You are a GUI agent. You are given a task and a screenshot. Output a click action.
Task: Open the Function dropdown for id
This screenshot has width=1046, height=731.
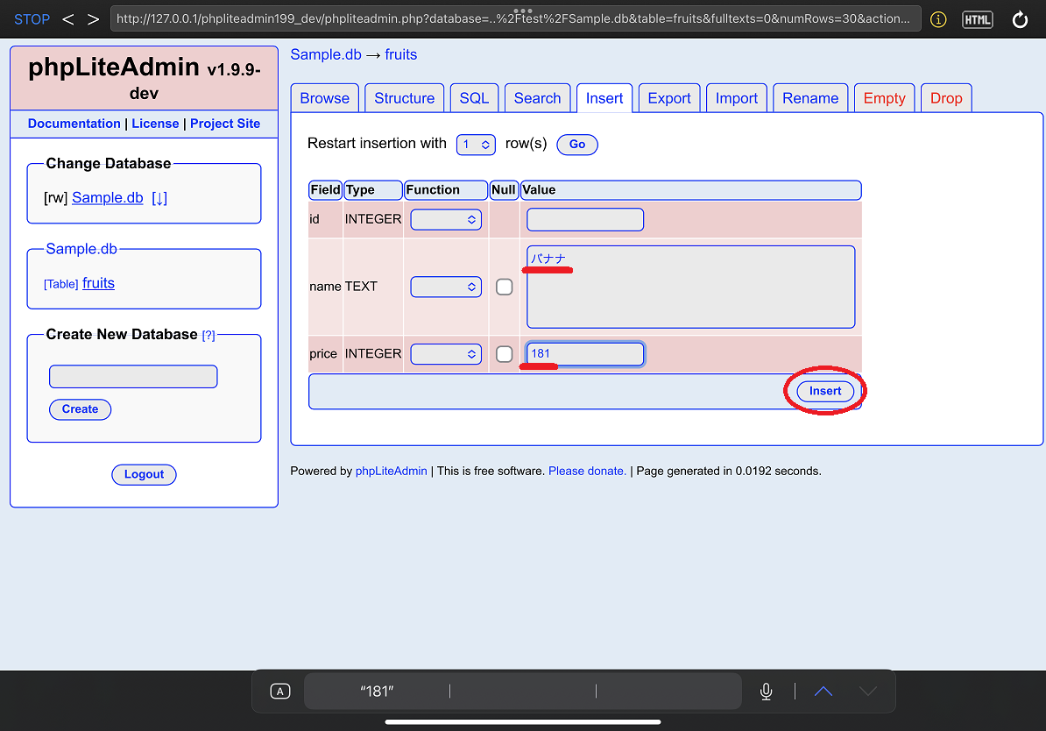[x=446, y=220]
